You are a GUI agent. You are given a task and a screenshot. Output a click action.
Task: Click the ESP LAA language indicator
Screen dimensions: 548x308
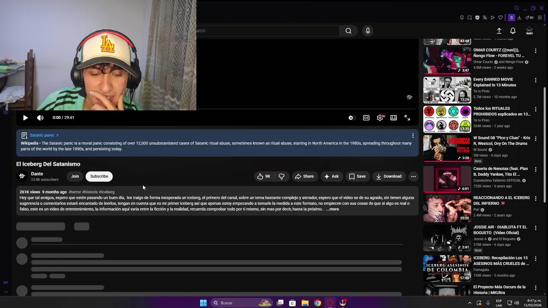point(499,303)
